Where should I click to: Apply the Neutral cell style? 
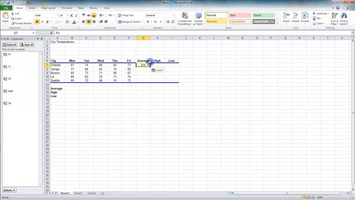pos(216,22)
